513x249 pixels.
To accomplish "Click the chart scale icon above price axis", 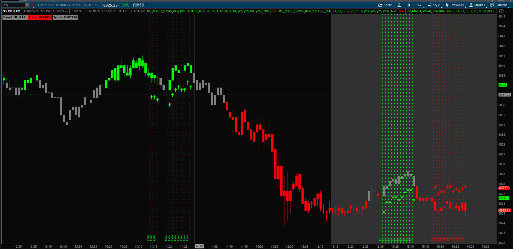I will click(501, 11).
